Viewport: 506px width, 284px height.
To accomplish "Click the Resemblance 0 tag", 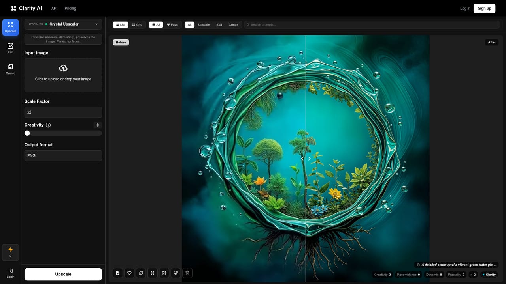I will [x=408, y=275].
